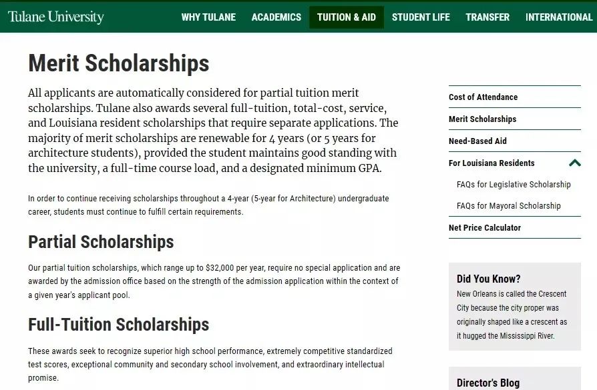Launch the Net Price Calculator

(x=484, y=228)
